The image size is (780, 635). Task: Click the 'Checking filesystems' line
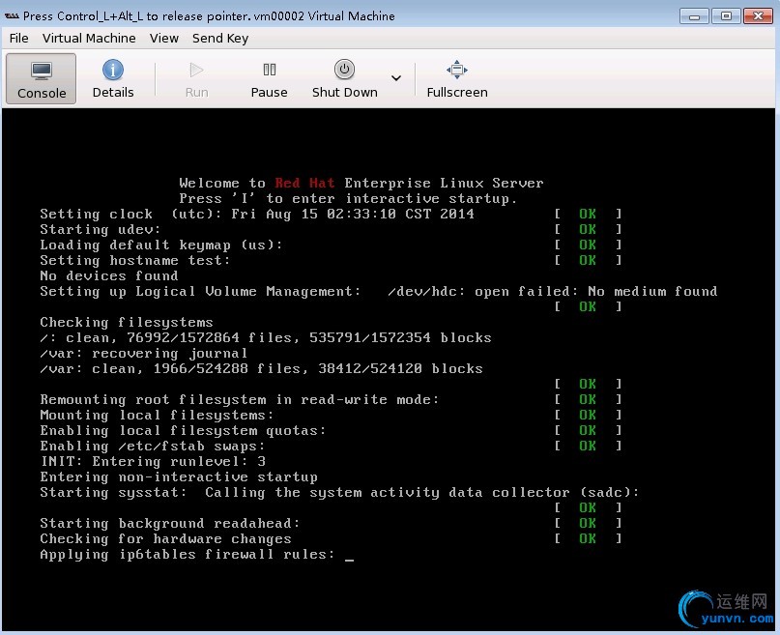tap(127, 322)
